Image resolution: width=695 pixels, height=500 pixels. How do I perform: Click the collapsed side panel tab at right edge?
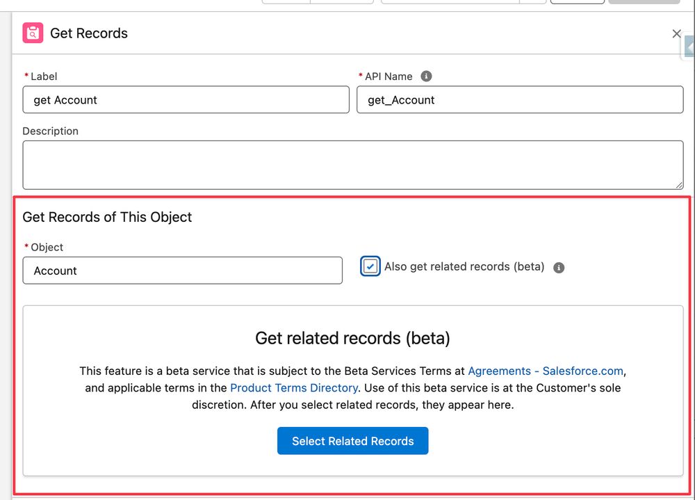click(688, 46)
